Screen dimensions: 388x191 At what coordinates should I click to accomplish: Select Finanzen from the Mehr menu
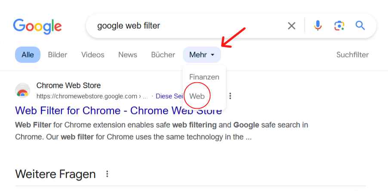tap(204, 77)
